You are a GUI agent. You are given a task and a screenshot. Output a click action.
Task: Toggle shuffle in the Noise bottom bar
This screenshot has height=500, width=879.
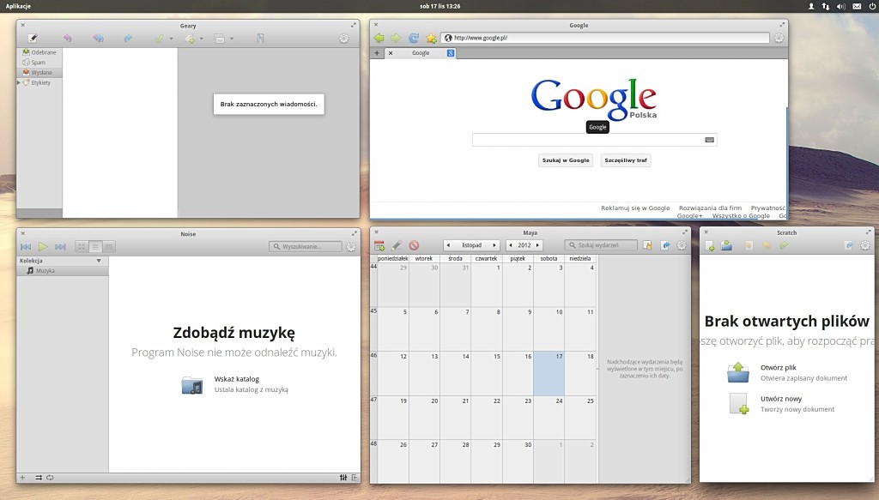pos(39,478)
